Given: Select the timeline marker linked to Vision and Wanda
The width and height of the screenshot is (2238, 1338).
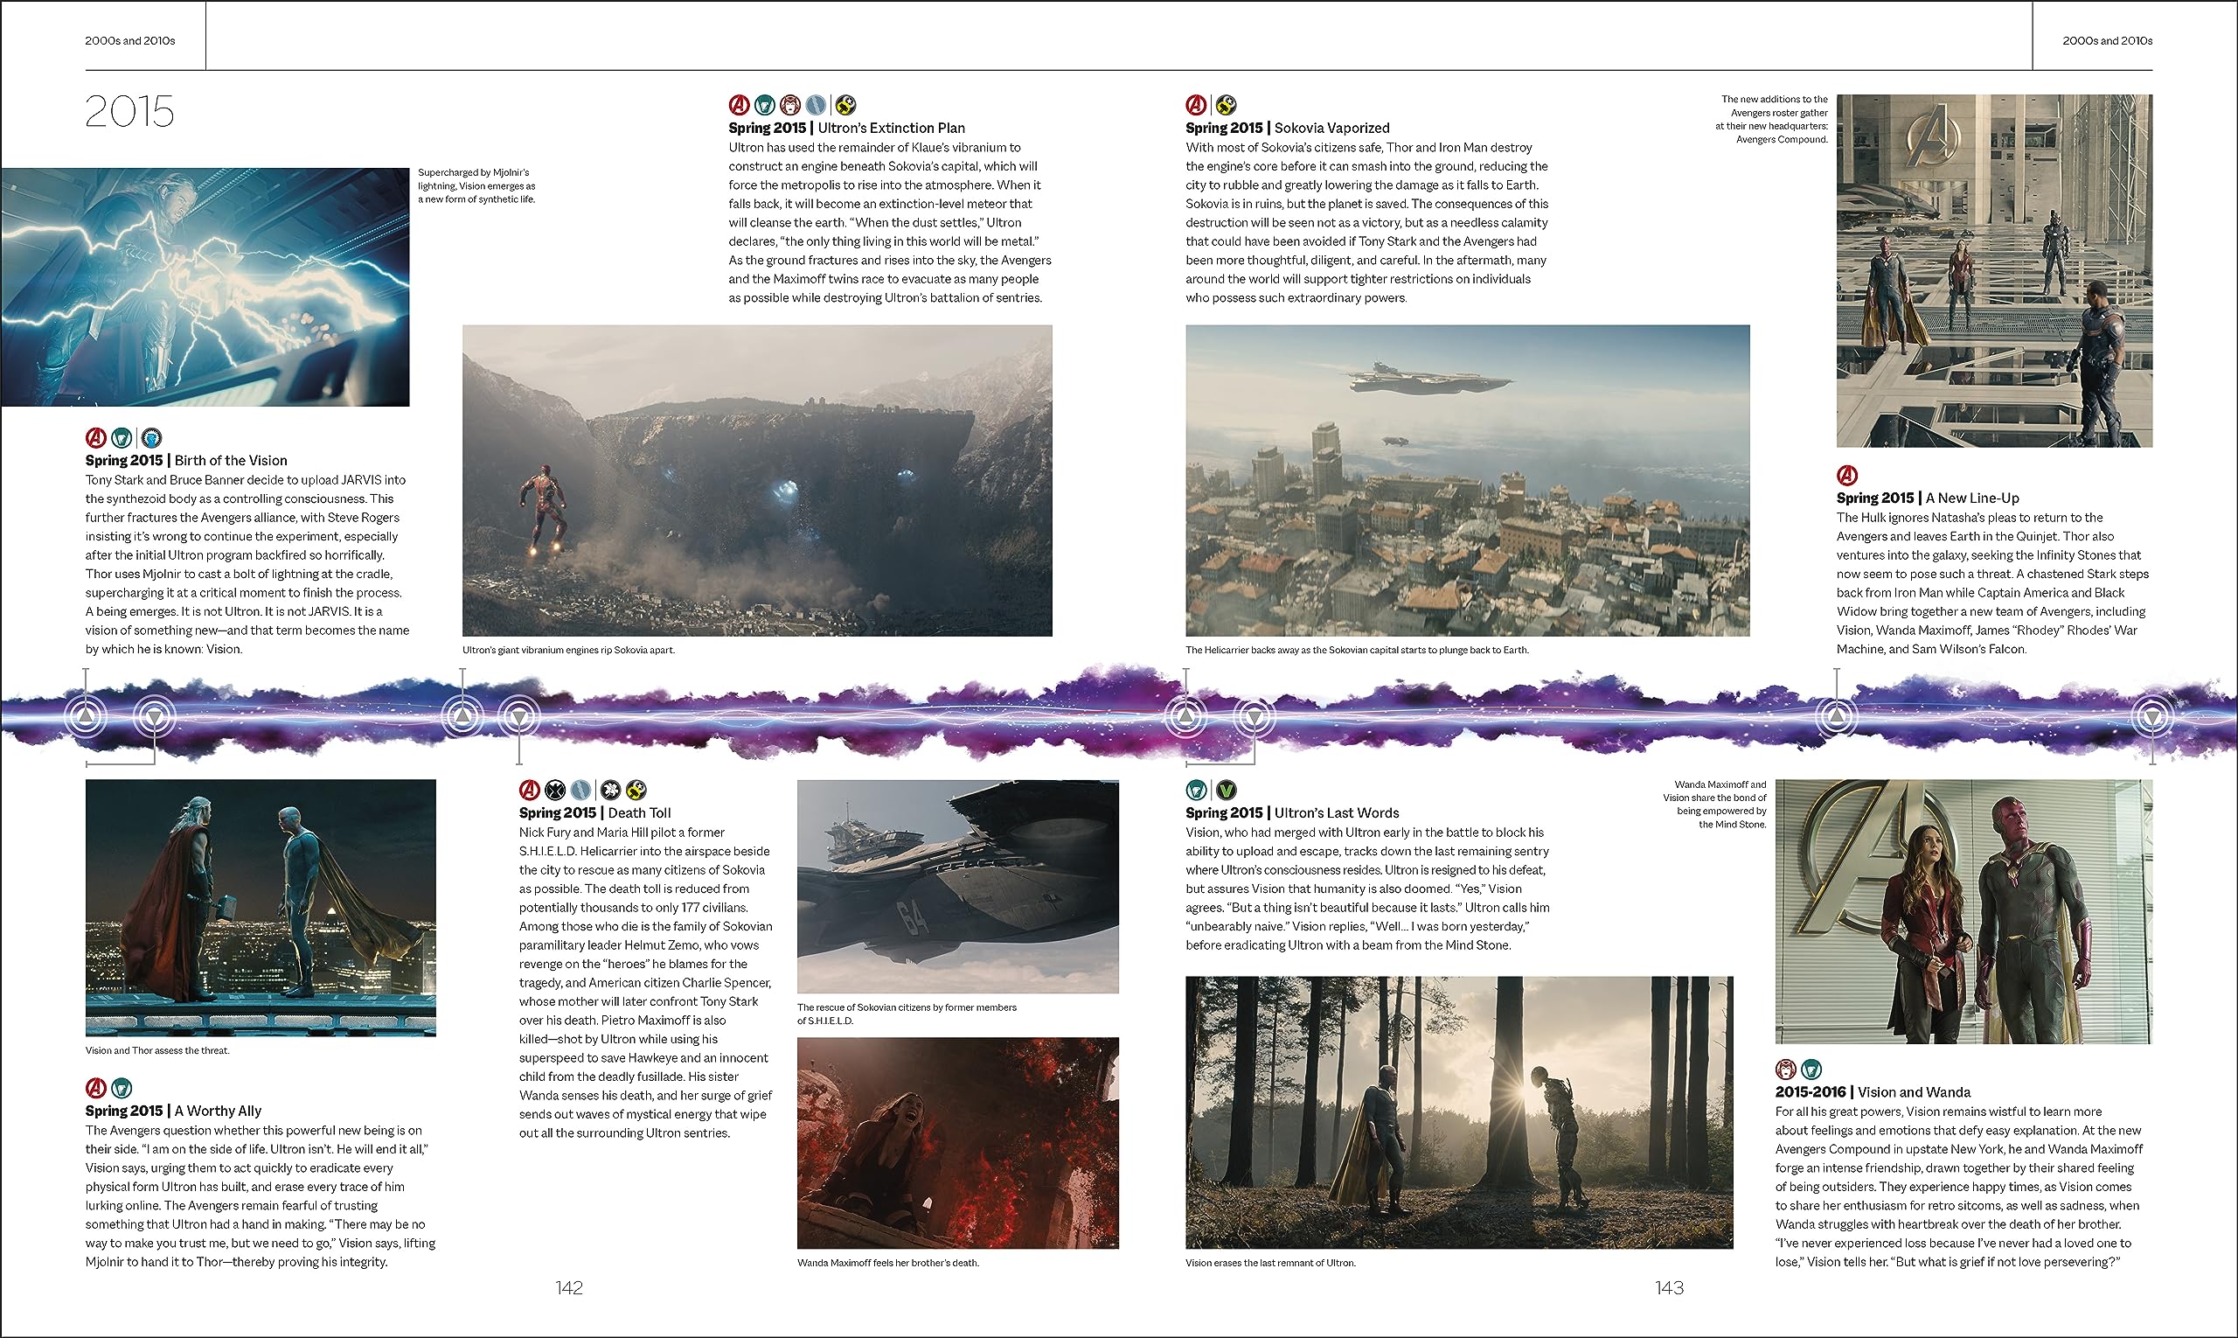Looking at the screenshot, I should [x=2152, y=718].
